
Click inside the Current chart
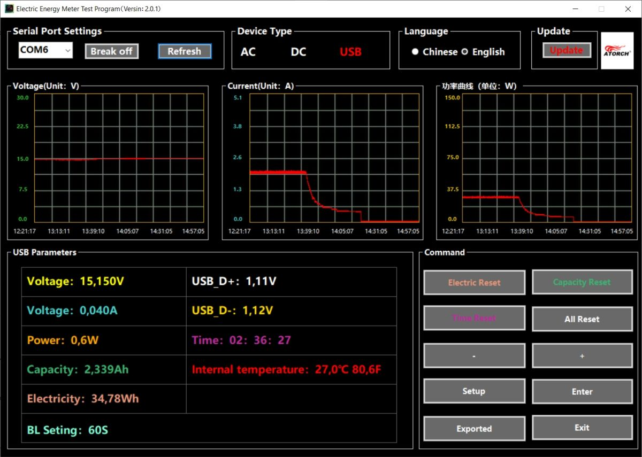coord(334,158)
